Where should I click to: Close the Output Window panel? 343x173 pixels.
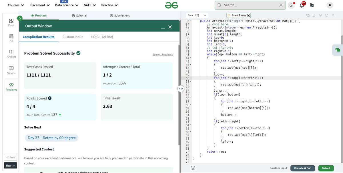pos(170,27)
